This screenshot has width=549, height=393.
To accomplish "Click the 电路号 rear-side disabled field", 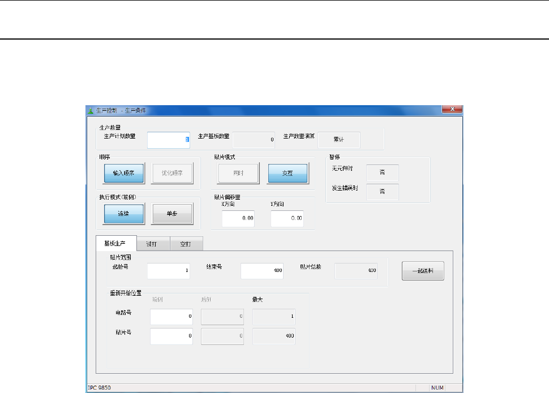I will (x=222, y=317).
